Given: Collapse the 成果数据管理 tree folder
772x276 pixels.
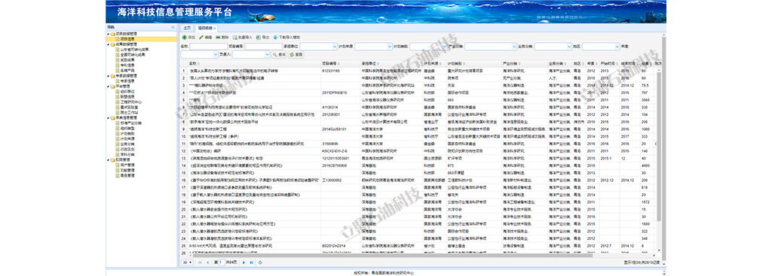Looking at the screenshot, I should point(108,44).
